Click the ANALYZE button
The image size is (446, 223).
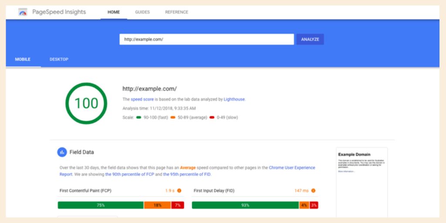310,39
